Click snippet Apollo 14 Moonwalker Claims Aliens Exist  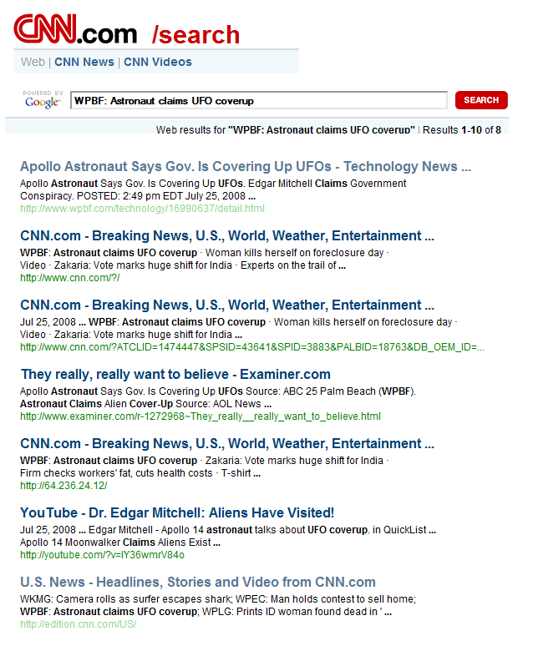point(115,542)
